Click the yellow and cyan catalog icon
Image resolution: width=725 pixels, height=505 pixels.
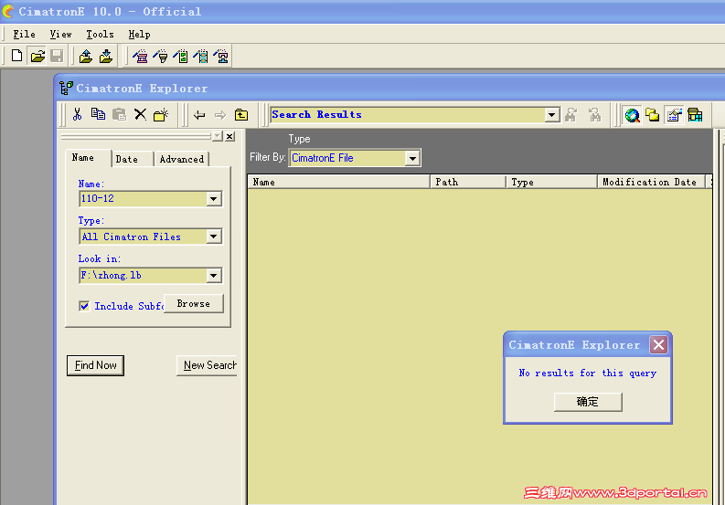[x=695, y=114]
